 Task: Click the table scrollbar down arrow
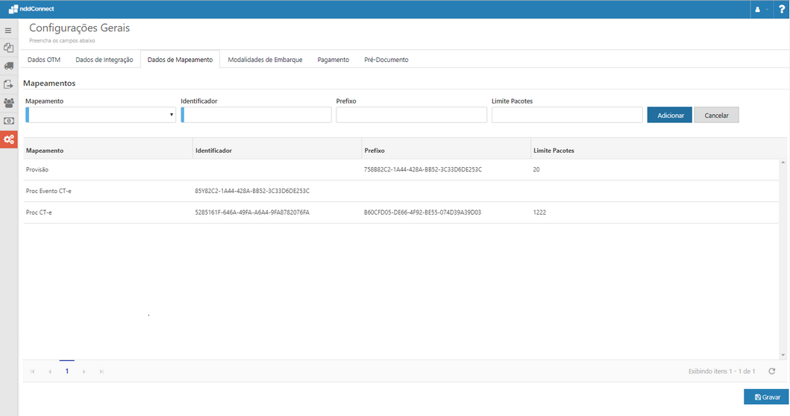[783, 355]
